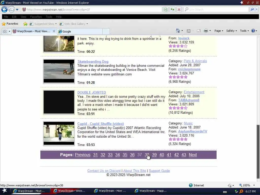Open the Page dropdown menu
Viewport: 260px width, 195px height.
(x=219, y=31)
